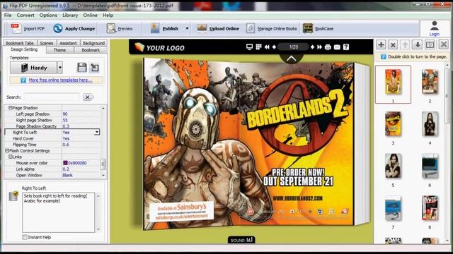This screenshot has height=254, width=453.
Task: Open the BookCase button
Action: coord(318,28)
